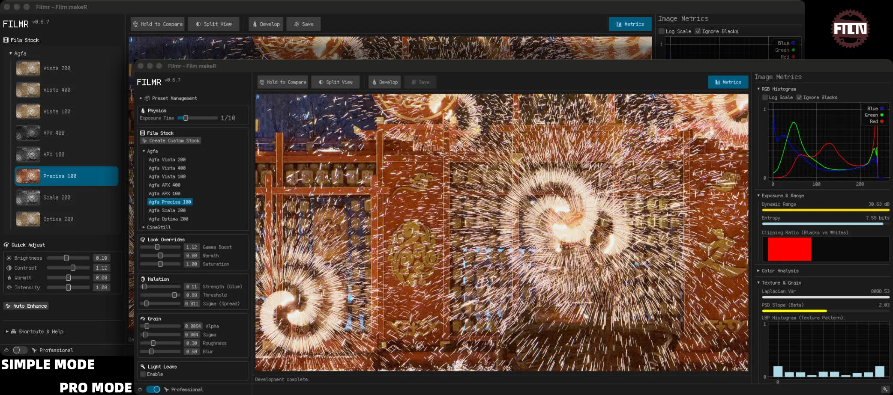Expand the Color Analysis section

point(758,271)
